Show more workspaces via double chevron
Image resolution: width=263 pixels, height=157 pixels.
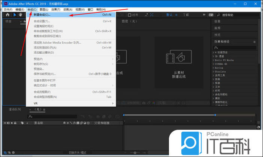(x=204, y=15)
